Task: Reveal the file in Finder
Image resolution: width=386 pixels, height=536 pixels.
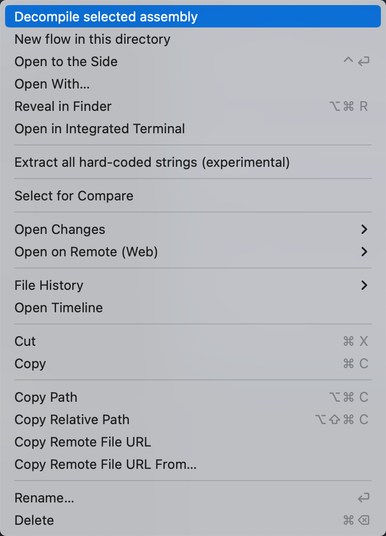Action: (63, 106)
